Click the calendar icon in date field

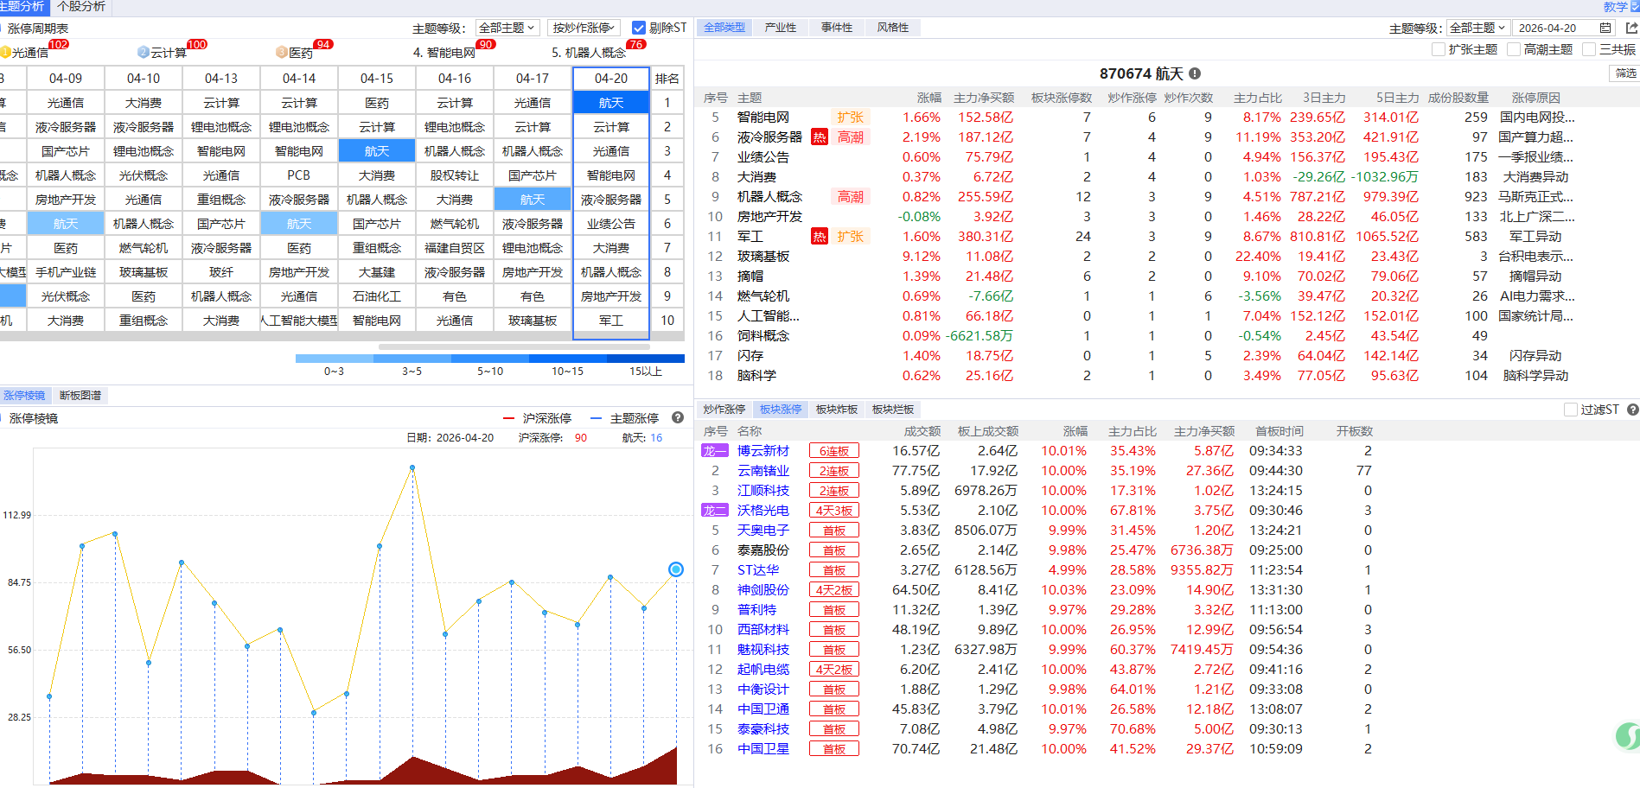point(1605,28)
